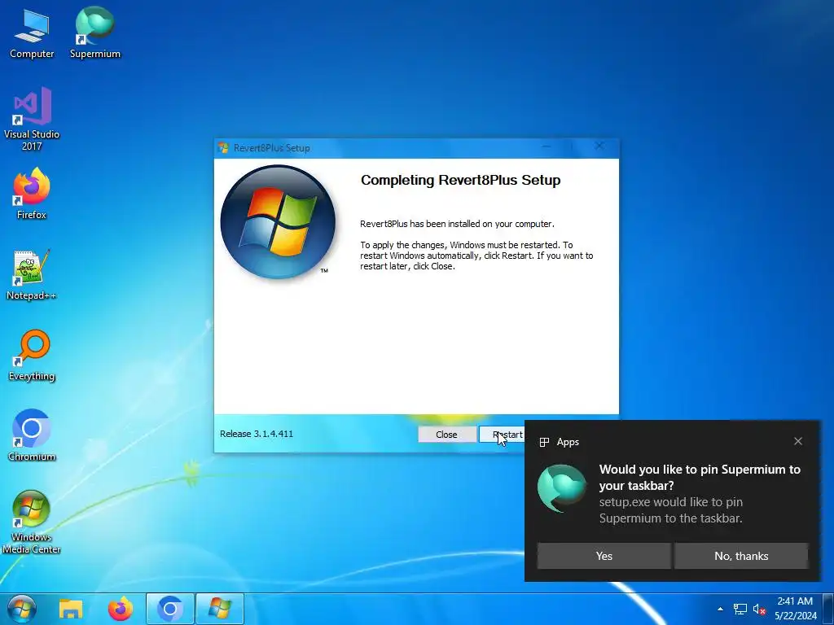Open the Computer desktop icon
The image size is (834, 625).
32,33
